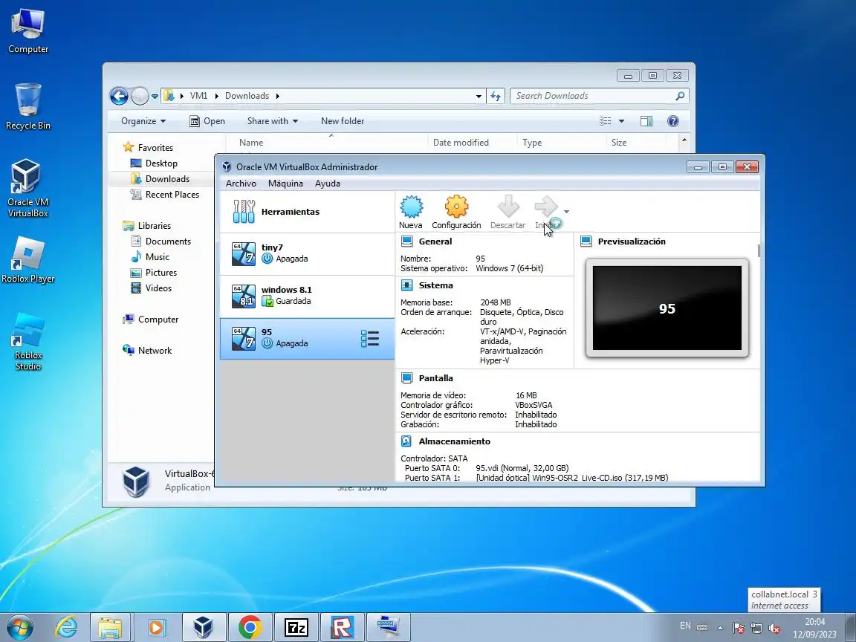Screen dimensions: 856x642
Task: Click the VirtualBox details pane scrollbar
Action: [x=759, y=250]
